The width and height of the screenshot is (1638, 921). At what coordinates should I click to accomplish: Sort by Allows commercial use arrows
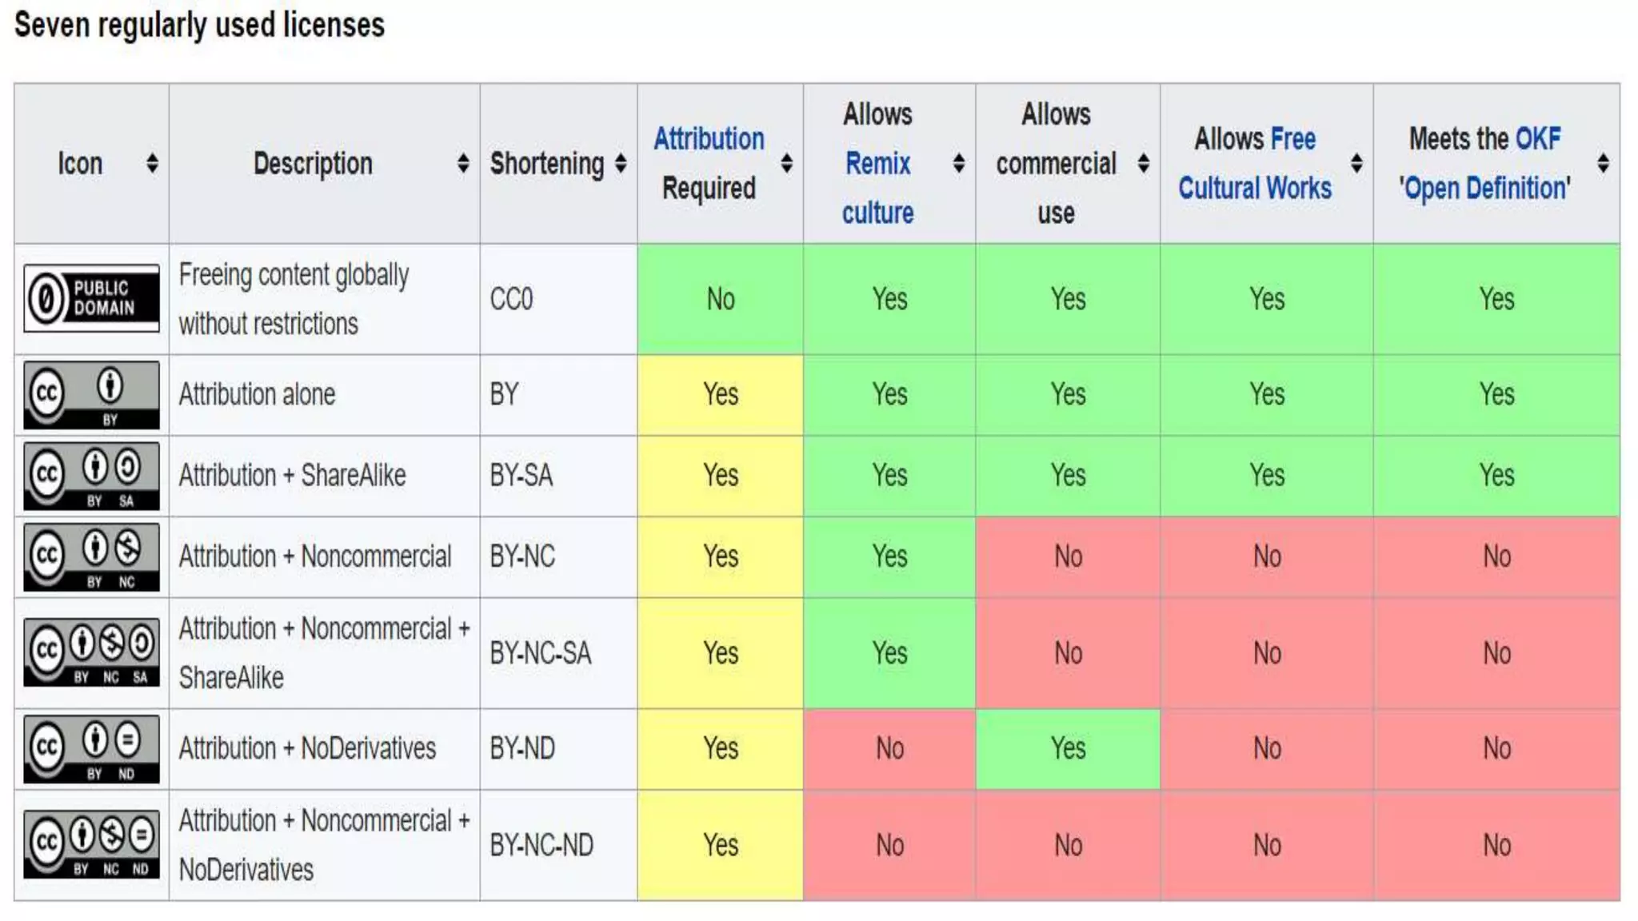pos(1144,164)
